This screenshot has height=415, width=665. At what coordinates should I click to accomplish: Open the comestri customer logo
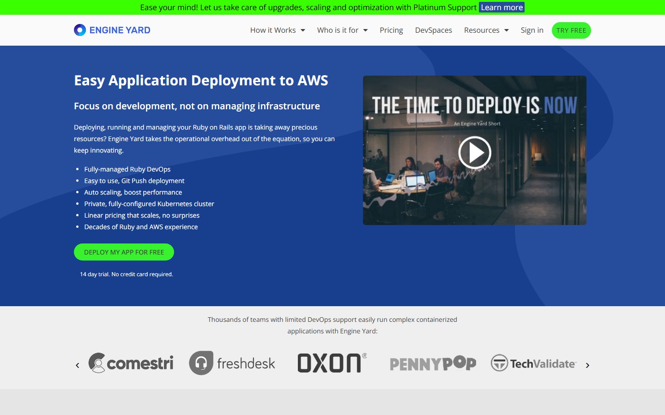point(131,363)
